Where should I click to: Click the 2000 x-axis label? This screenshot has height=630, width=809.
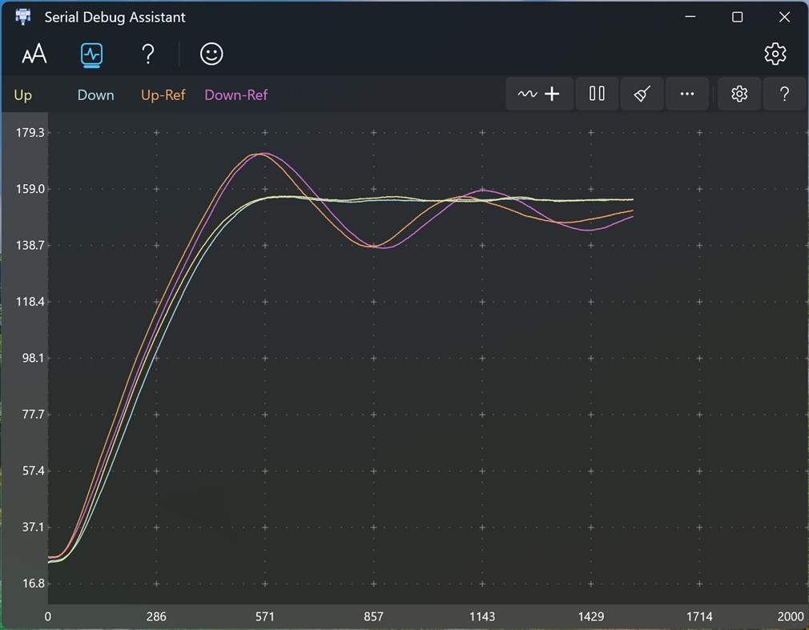(791, 616)
